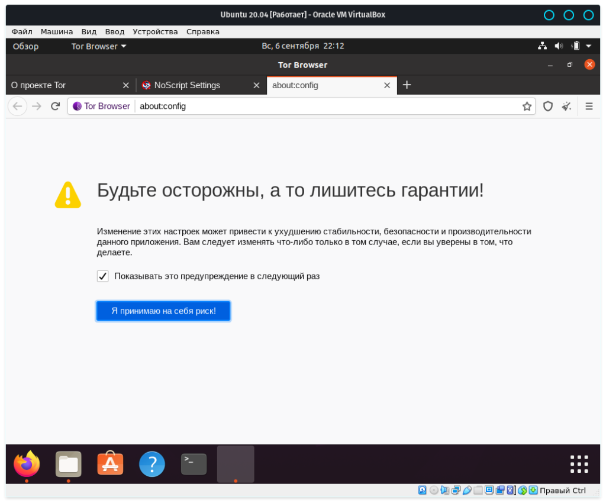This screenshot has width=606, height=503.
Task: Expand the Tor Browser app menu in top bar
Action: 98,46
